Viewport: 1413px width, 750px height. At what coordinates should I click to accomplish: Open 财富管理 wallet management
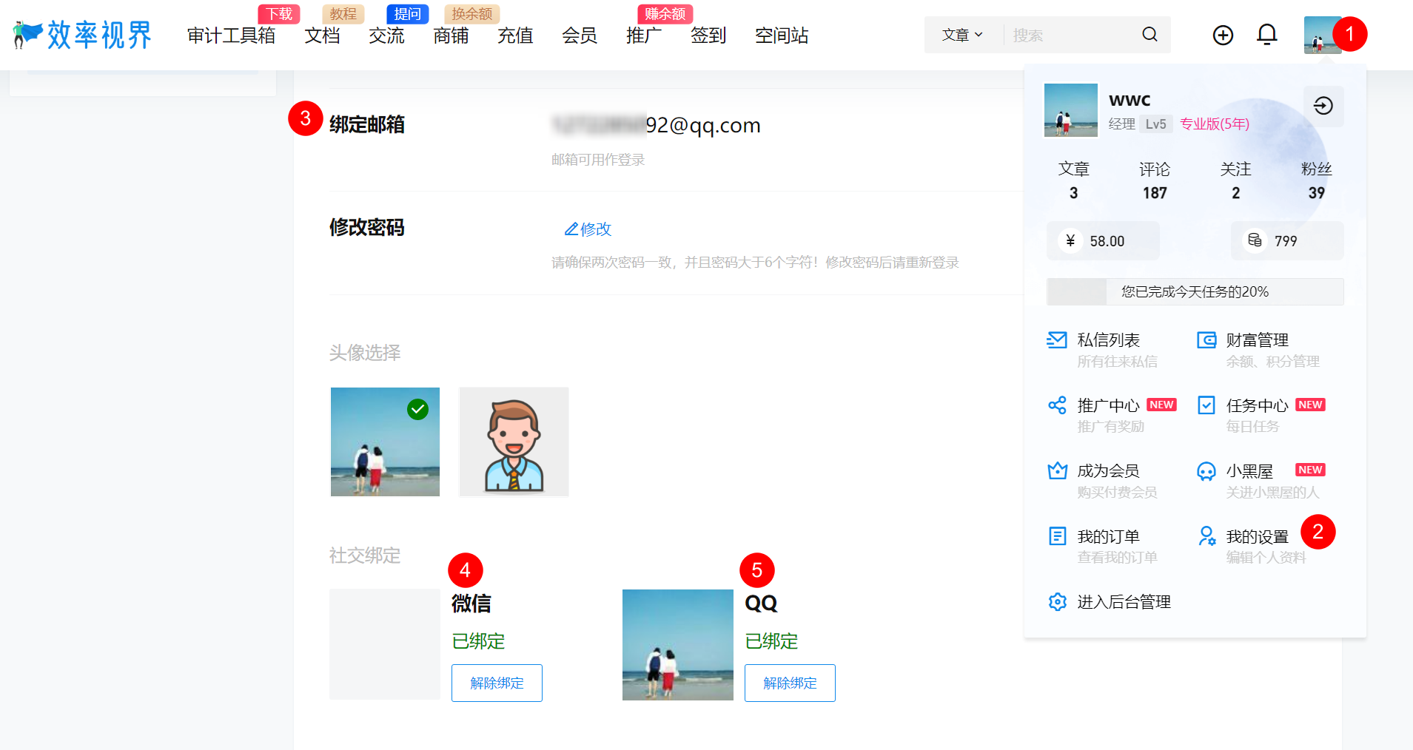(1257, 340)
